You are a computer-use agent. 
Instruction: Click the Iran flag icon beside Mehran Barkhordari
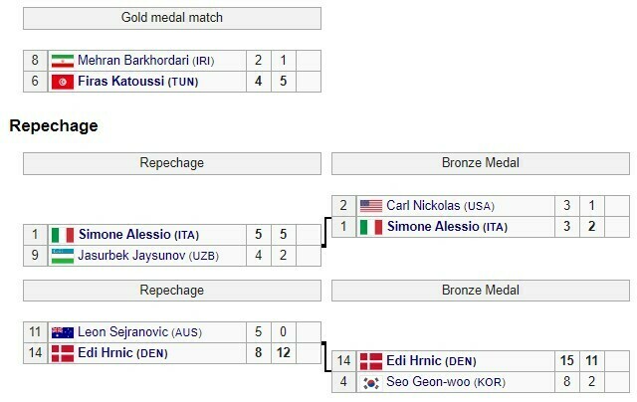(x=62, y=60)
